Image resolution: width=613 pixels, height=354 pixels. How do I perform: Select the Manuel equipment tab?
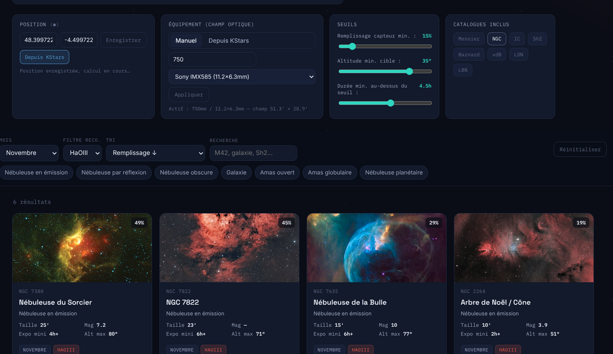[186, 40]
